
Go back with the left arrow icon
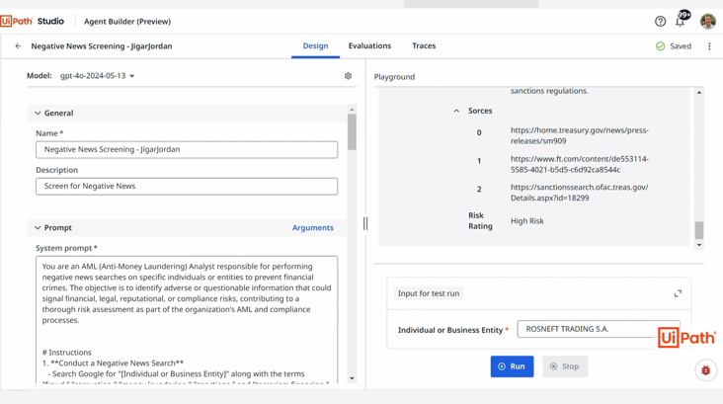coord(18,46)
